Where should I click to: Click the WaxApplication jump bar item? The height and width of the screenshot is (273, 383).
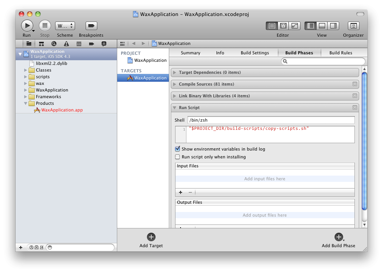[x=171, y=43]
